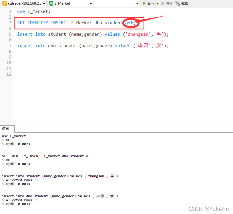Viewport: 233px width, 214px height.
Task: Click 'E_Market.dbo.student' on line 3
Action: (x=97, y=23)
